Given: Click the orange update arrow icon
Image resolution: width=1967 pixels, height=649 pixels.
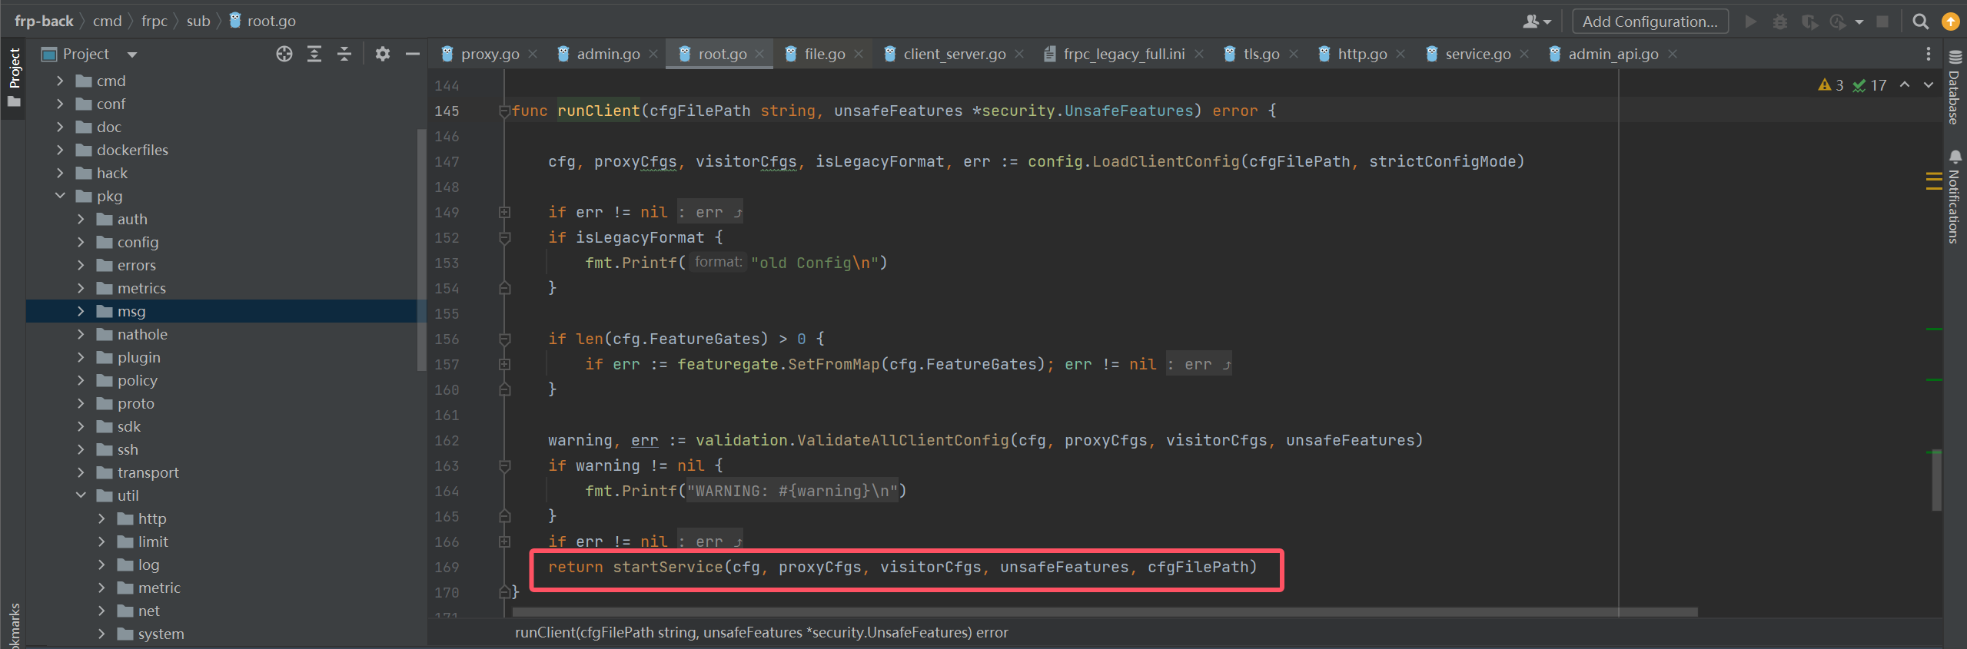Looking at the screenshot, I should (1950, 22).
